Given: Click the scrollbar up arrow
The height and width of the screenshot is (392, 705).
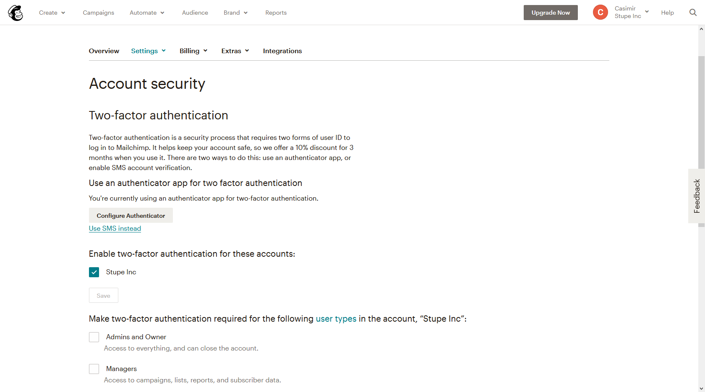Looking at the screenshot, I should coord(701,29).
